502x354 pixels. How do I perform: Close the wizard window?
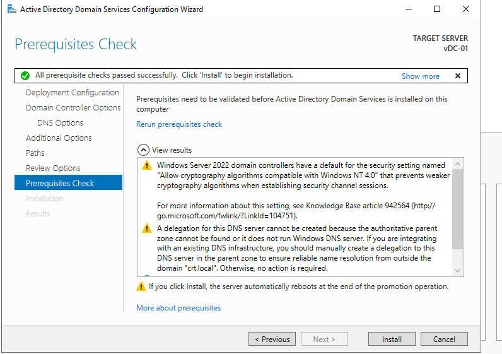[x=466, y=9]
